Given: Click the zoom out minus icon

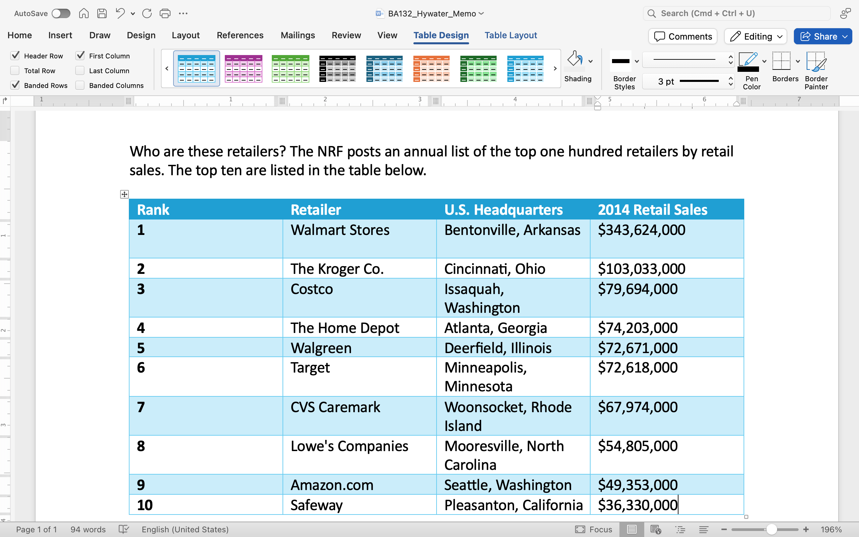Looking at the screenshot, I should pyautogui.click(x=724, y=529).
